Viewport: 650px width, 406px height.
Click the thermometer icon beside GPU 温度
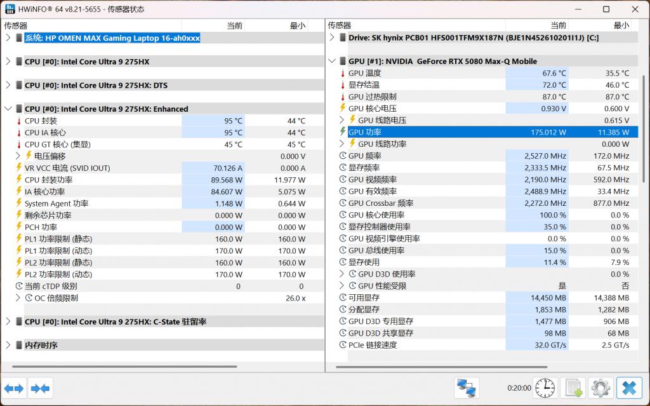[342, 73]
